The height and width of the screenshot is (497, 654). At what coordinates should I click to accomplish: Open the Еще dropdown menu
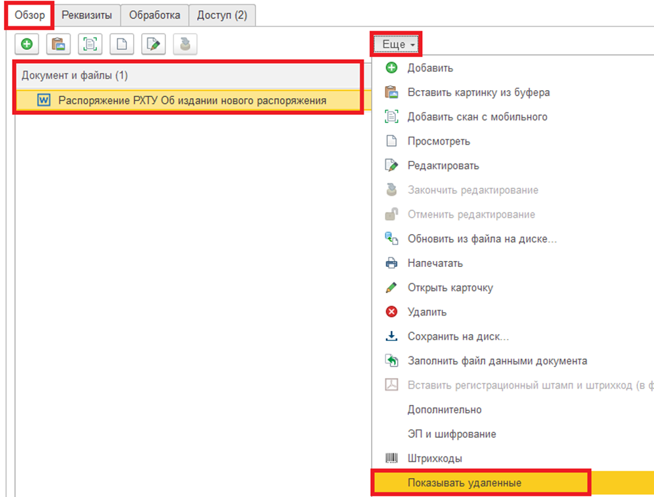click(x=397, y=44)
